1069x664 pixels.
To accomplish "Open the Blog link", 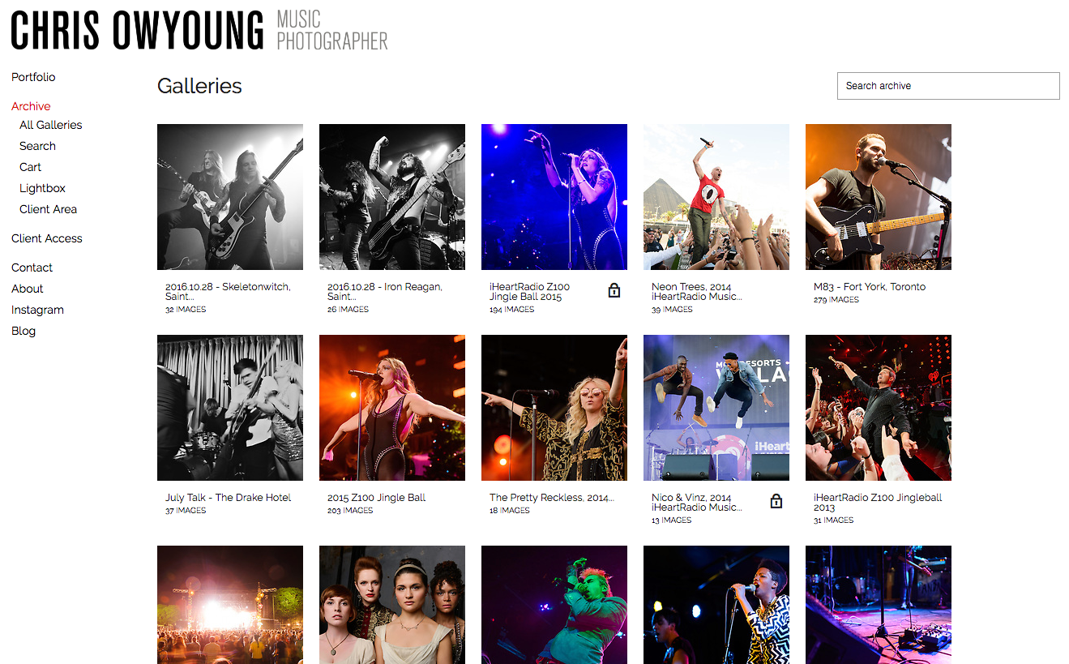I will tap(24, 331).
